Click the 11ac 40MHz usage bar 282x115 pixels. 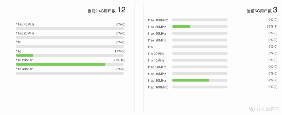[200, 74]
